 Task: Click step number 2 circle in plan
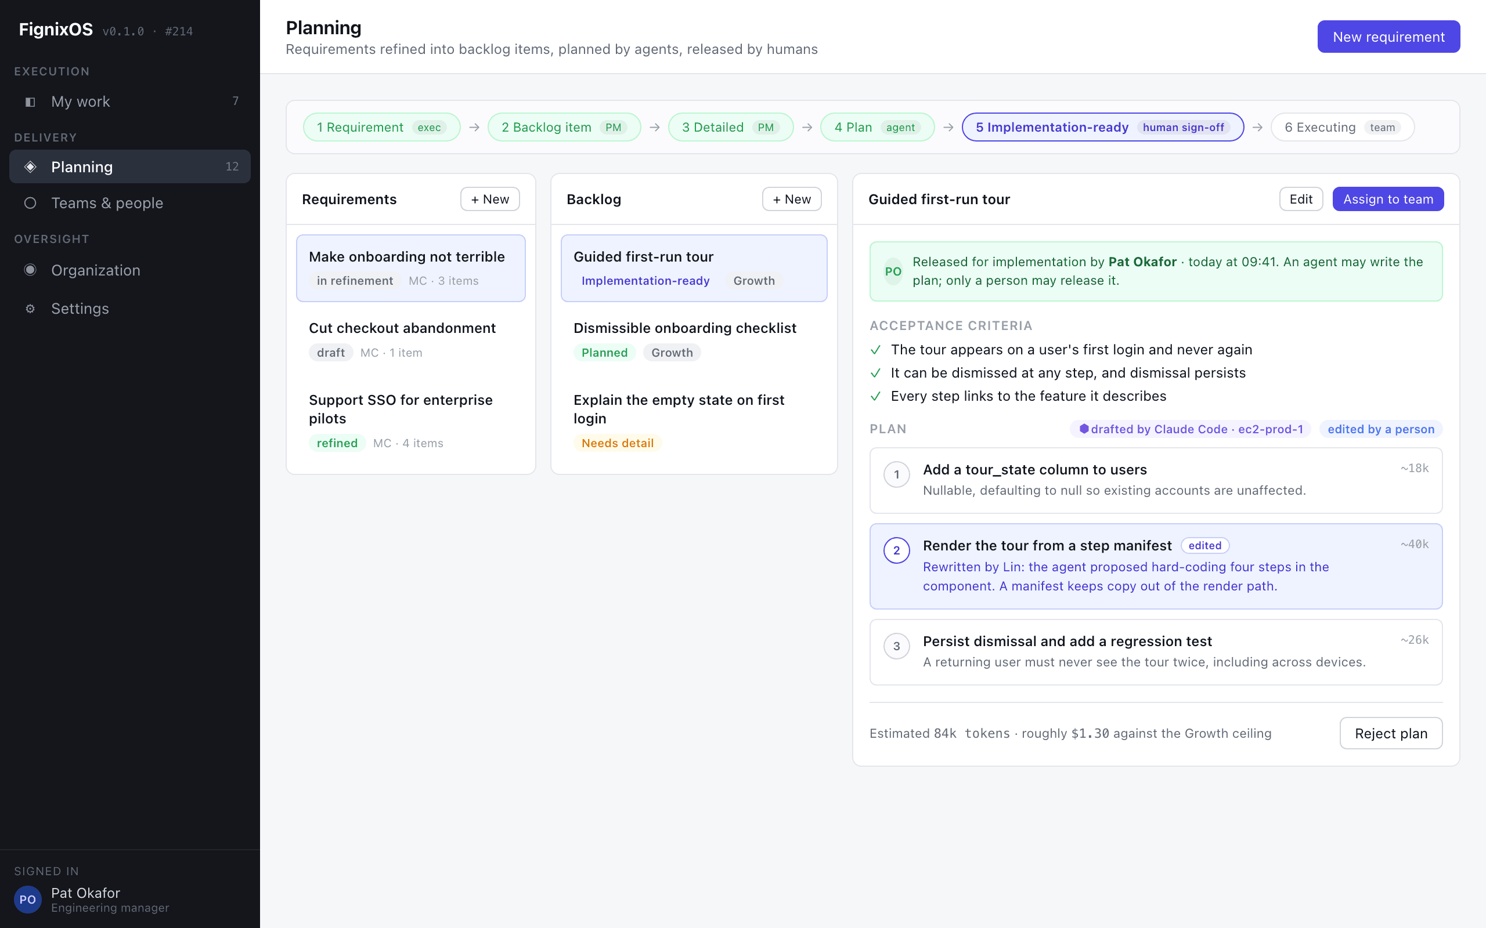click(896, 550)
